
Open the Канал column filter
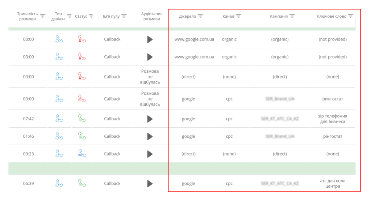point(238,16)
